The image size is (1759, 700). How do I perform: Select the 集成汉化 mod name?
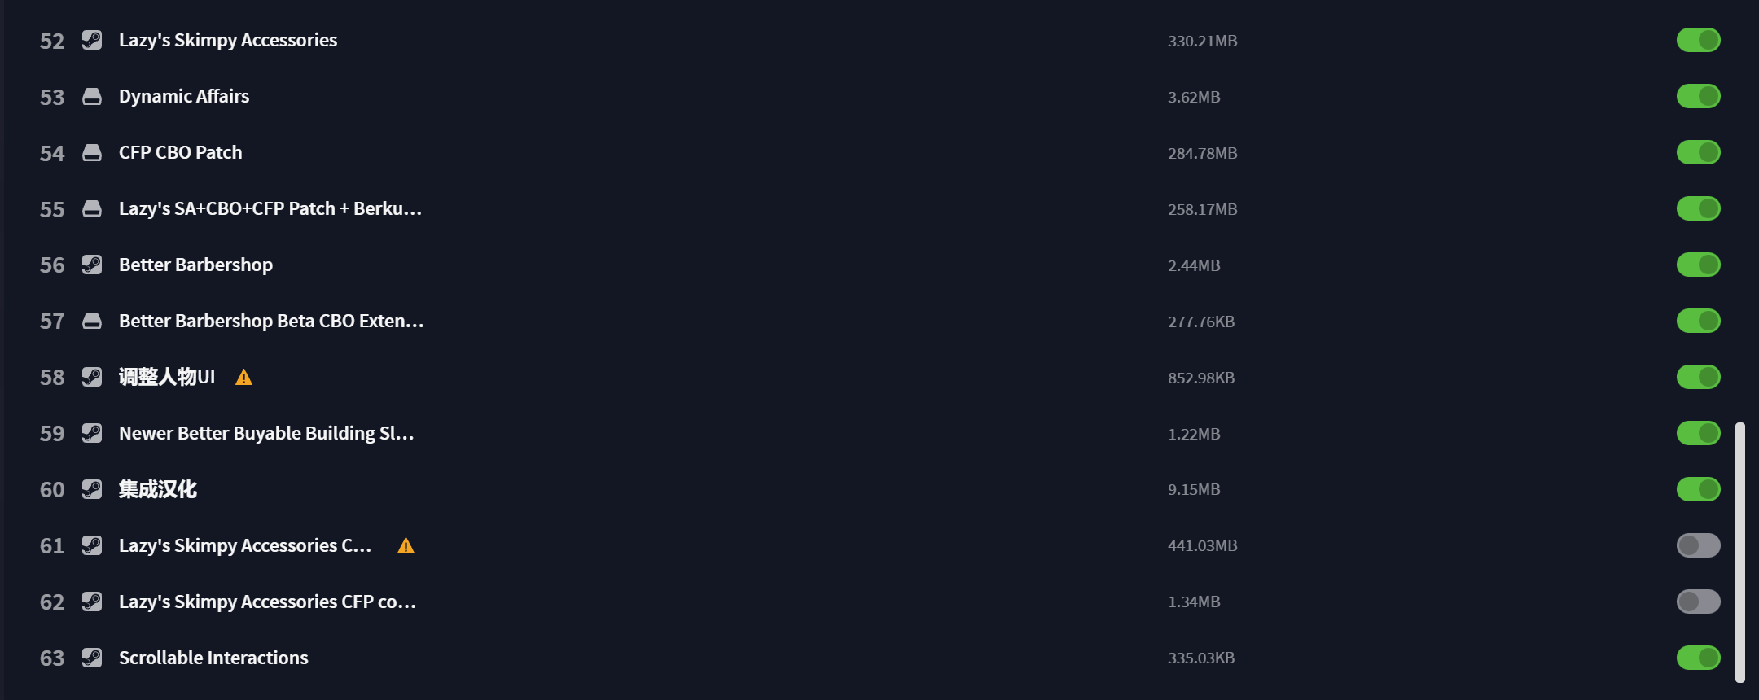coord(158,489)
